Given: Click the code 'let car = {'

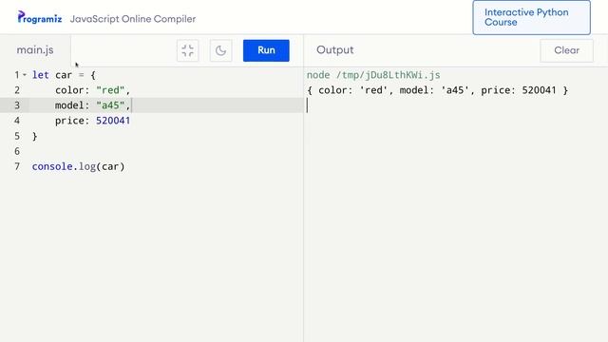Looking at the screenshot, I should 64,75.
